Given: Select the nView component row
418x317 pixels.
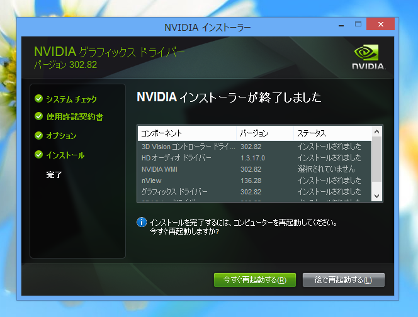Looking at the screenshot, I should point(254,181).
